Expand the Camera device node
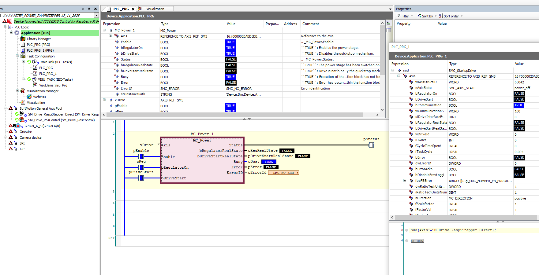539x275 pixels. 5,137
